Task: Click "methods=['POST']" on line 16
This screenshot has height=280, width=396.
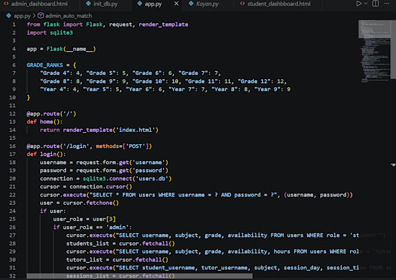Action: click(x=123, y=146)
